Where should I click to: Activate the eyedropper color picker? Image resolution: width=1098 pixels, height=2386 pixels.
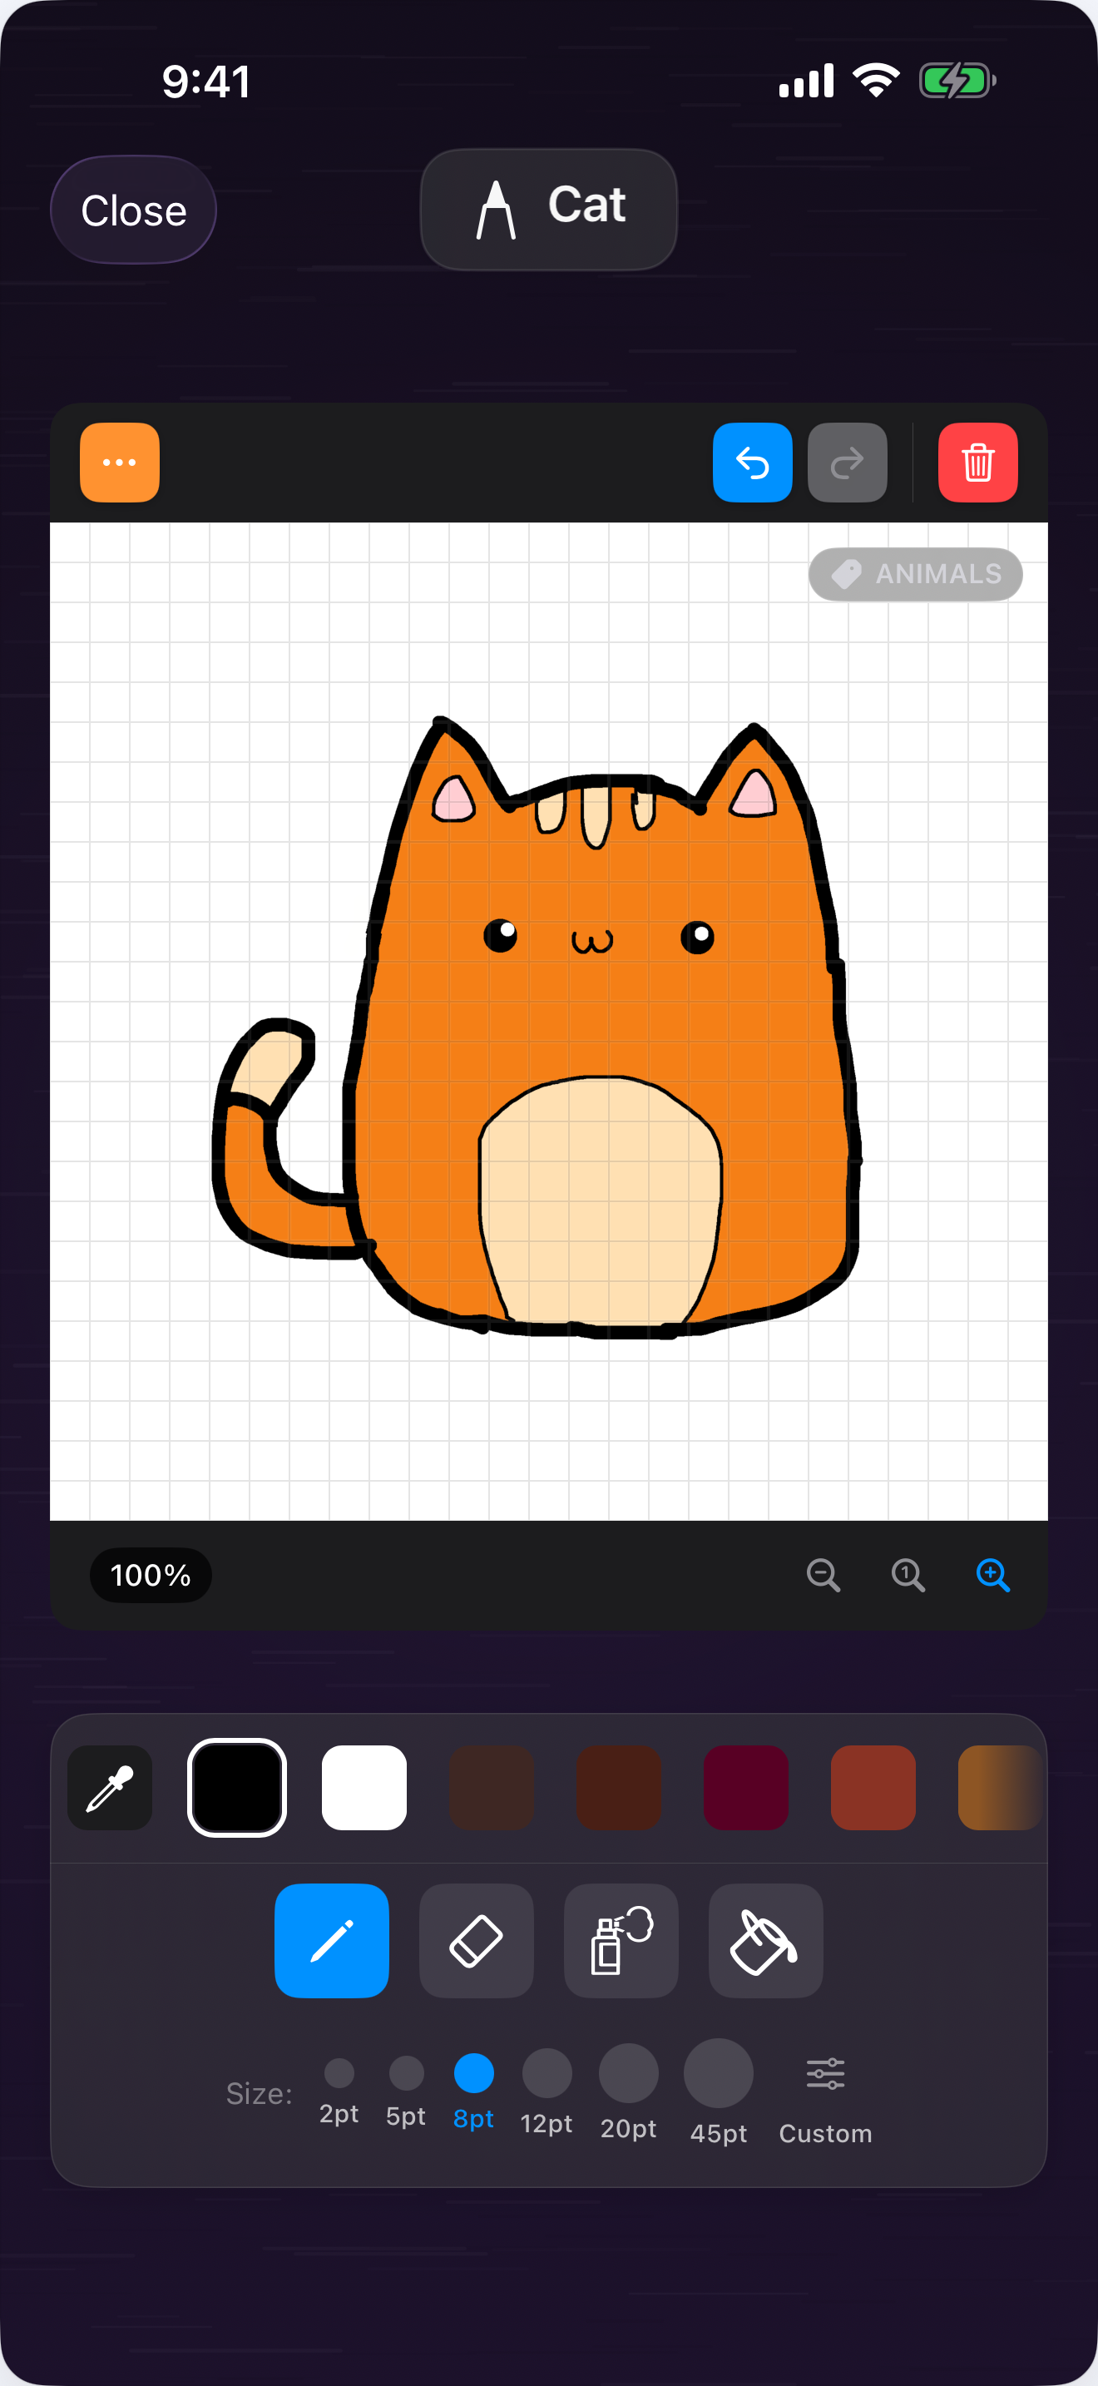tap(110, 1788)
